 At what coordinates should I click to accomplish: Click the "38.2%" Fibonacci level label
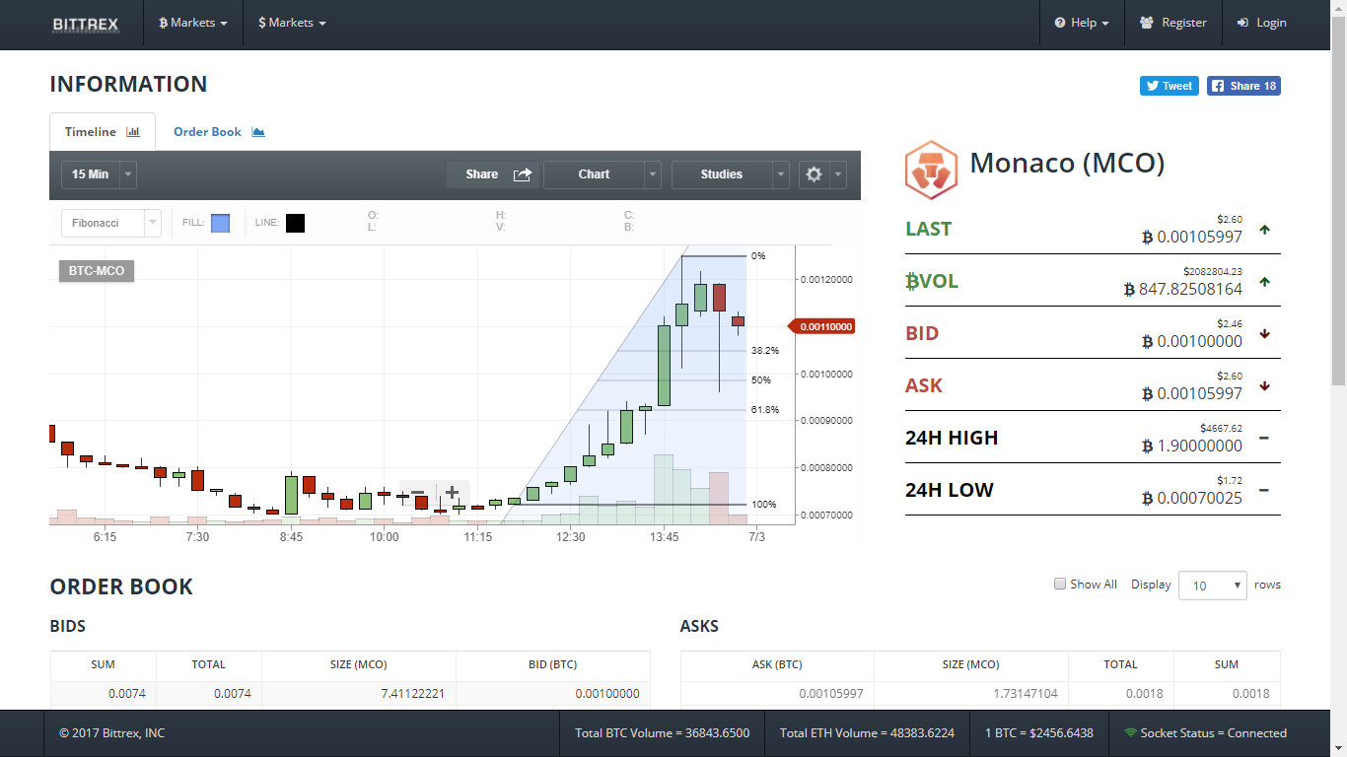(x=765, y=350)
